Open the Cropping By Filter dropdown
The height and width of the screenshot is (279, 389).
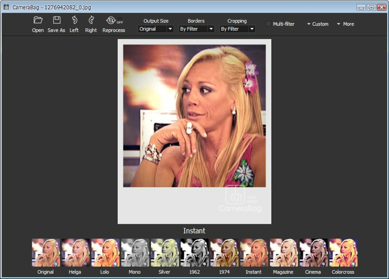tap(237, 29)
